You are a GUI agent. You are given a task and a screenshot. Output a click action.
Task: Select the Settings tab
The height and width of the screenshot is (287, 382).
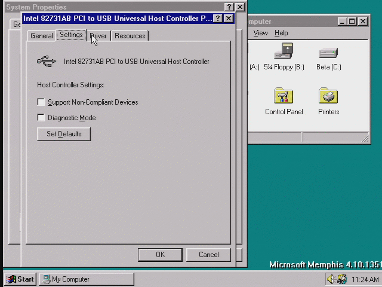(71, 35)
